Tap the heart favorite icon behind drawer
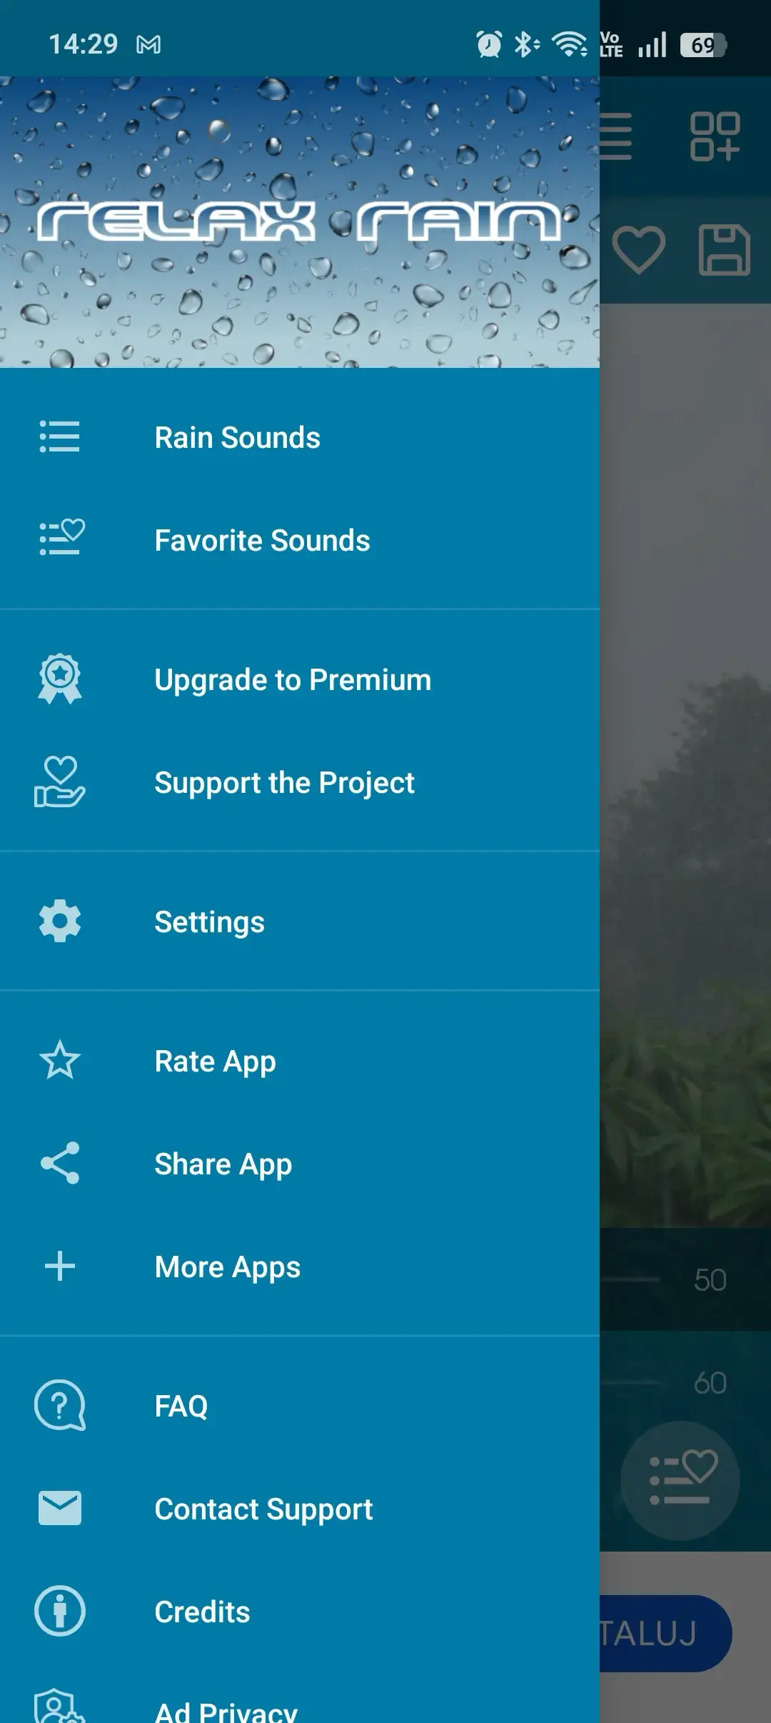Image resolution: width=771 pixels, height=1723 pixels. point(639,250)
